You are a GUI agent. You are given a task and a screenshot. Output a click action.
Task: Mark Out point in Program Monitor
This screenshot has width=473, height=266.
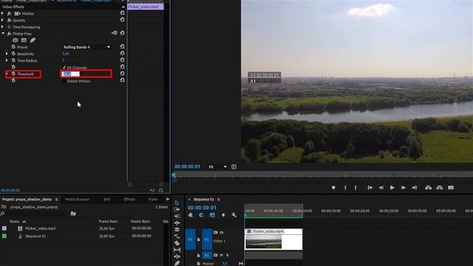point(355,188)
